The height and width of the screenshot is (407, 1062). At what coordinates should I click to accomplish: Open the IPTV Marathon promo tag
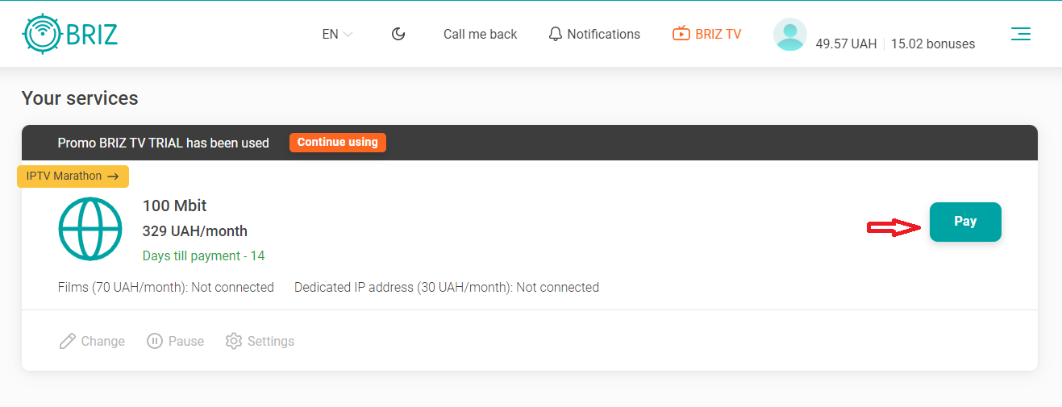pos(73,177)
